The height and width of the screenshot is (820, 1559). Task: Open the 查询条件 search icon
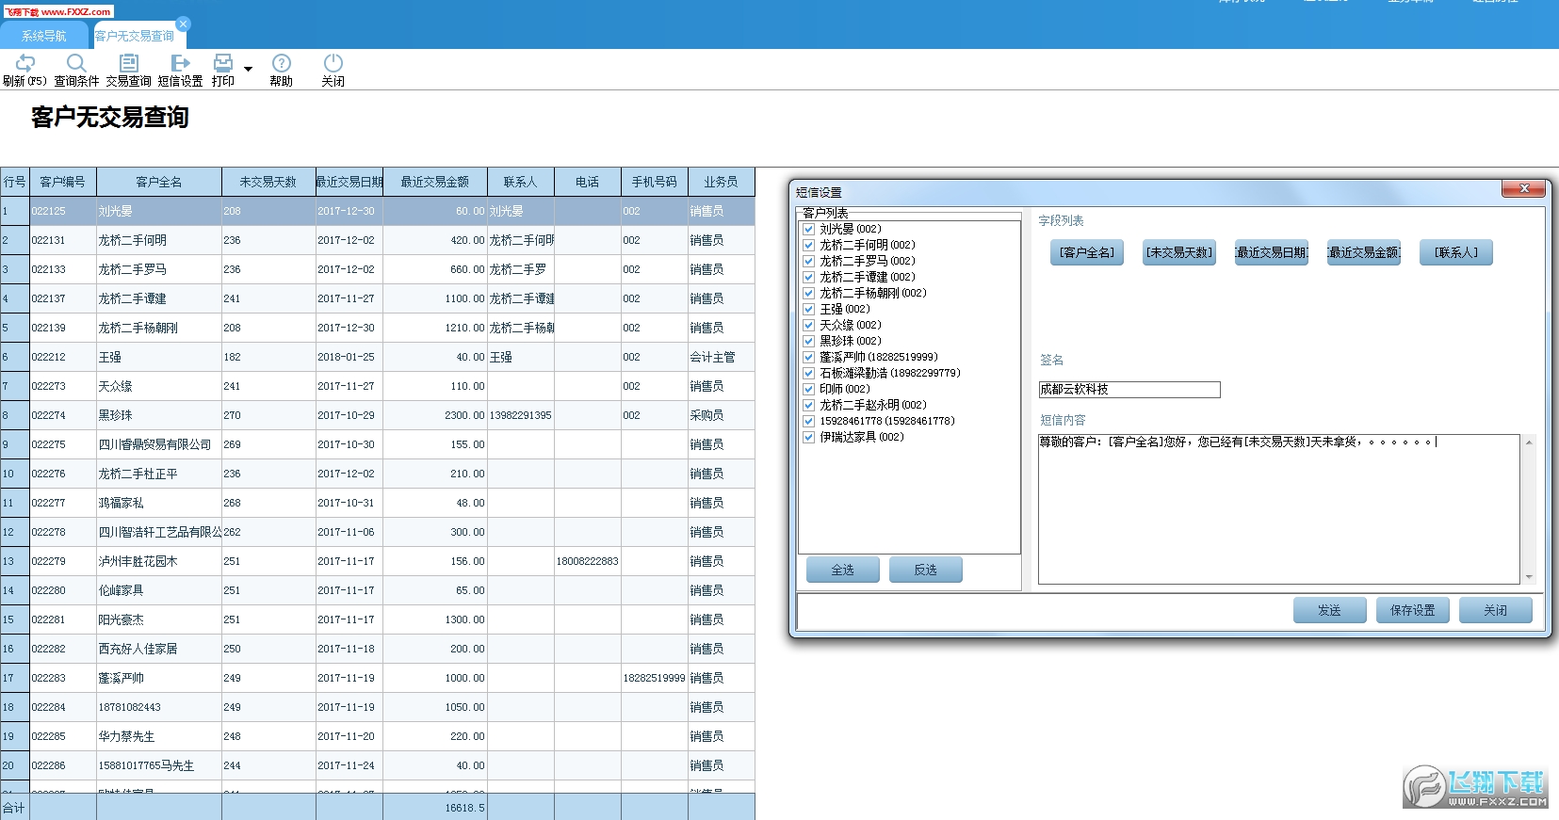(x=76, y=63)
